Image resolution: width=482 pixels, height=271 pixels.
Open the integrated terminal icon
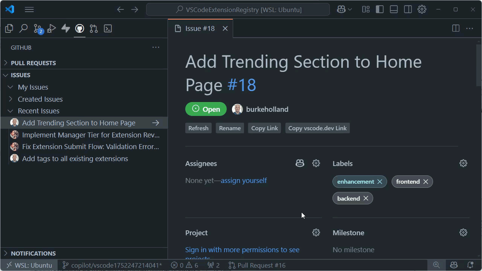click(x=108, y=28)
